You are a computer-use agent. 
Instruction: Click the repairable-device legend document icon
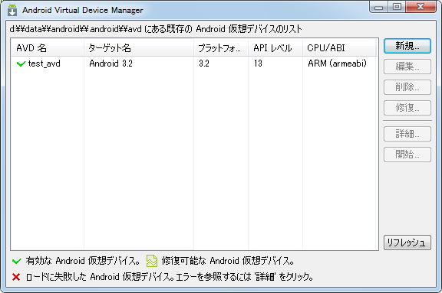point(152,261)
